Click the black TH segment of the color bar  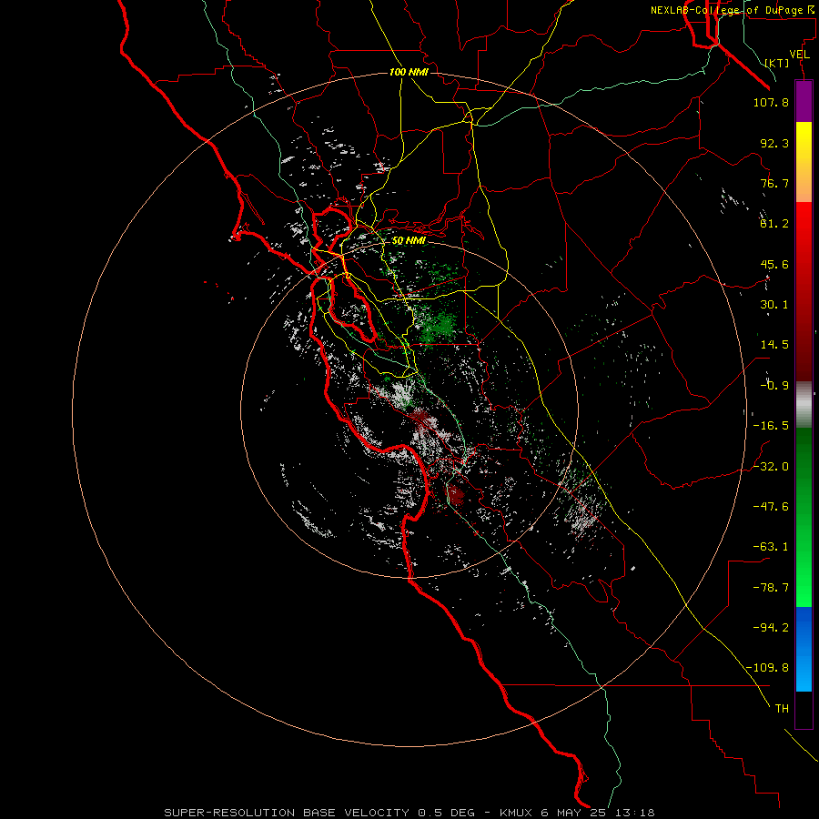804,709
